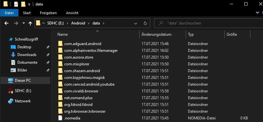Click date 17.07.2021 16:02 cell
Viewport: 263px width, 122px height.
click(x=155, y=51)
